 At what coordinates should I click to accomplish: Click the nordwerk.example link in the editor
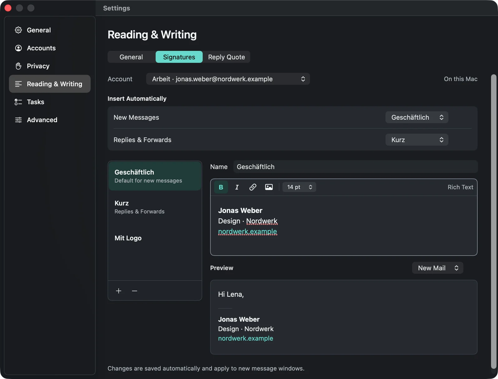click(x=247, y=232)
